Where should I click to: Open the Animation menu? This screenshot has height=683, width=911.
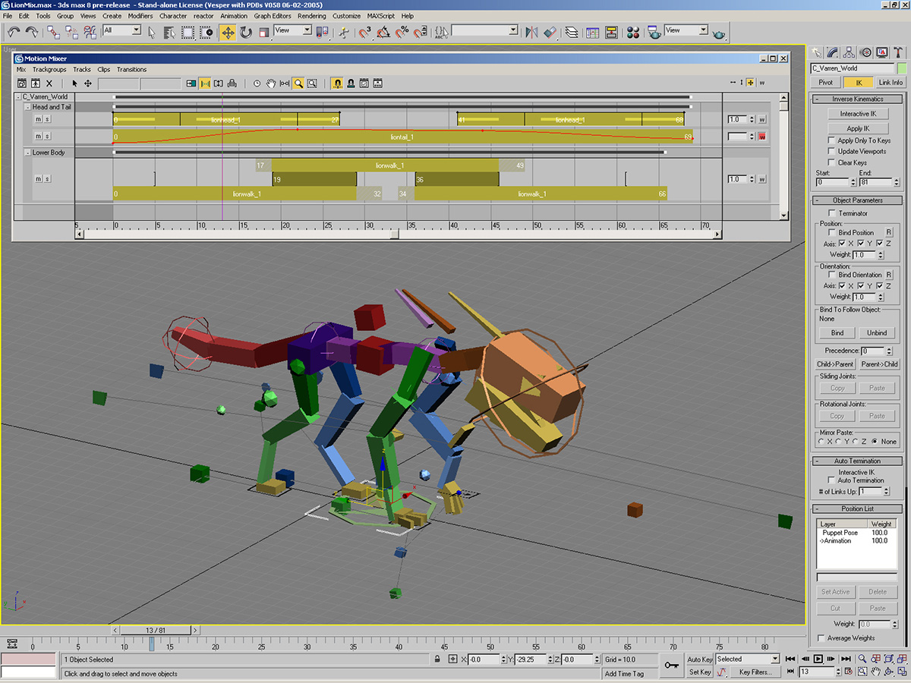(234, 15)
